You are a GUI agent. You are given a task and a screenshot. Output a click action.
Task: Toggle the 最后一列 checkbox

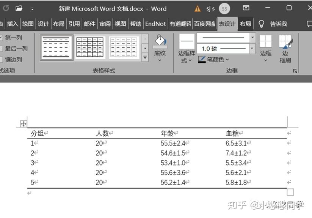tap(1, 49)
